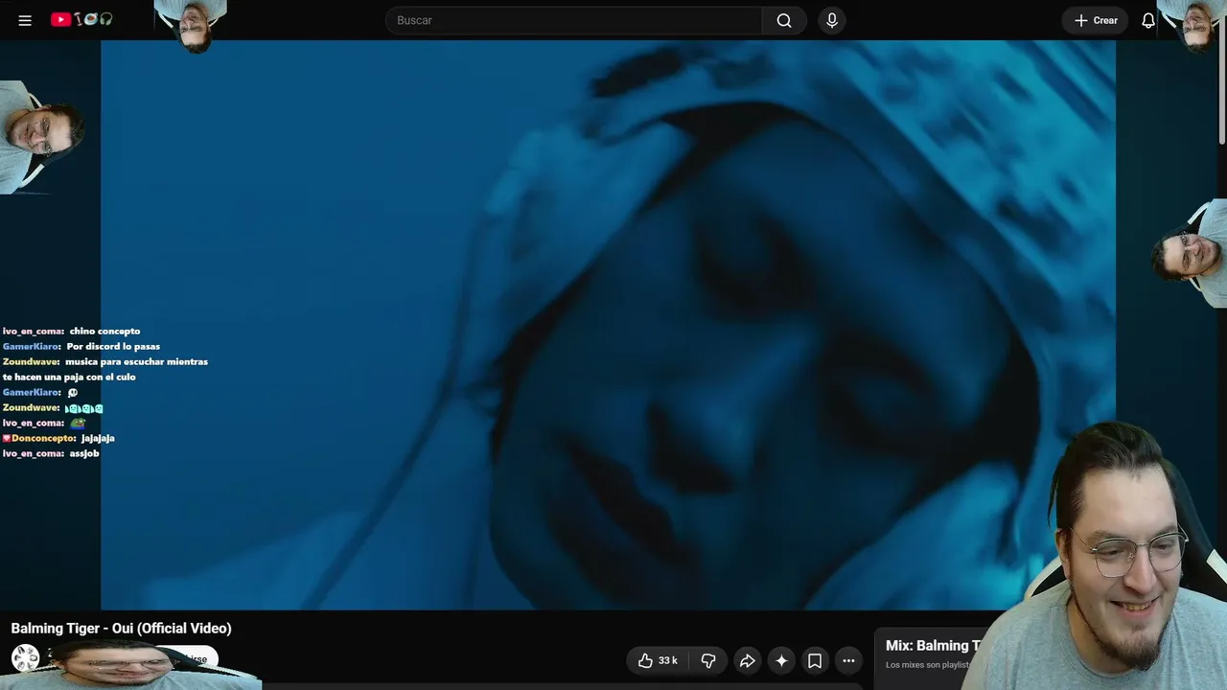Screen dimensions: 1227x690
Task: Click chat line "musica para escuchar mientras"
Action: click(136, 362)
